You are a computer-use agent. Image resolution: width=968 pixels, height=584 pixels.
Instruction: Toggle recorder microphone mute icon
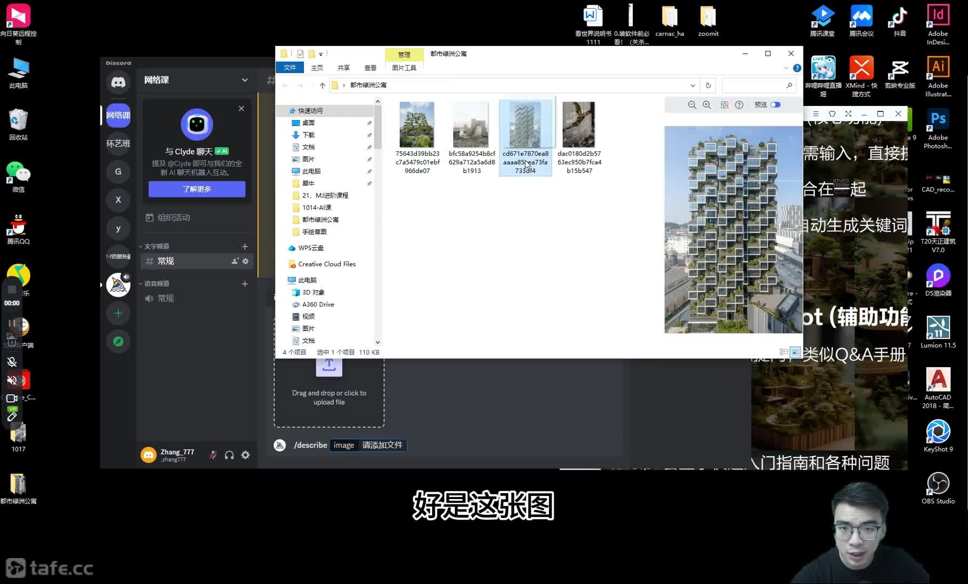[x=12, y=362]
